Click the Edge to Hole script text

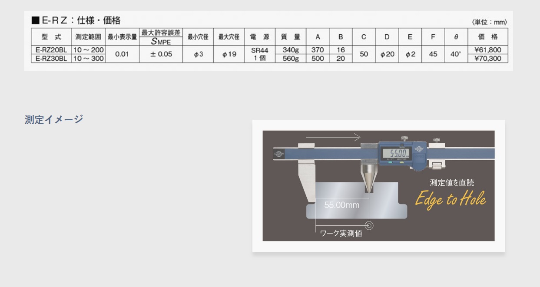450,199
